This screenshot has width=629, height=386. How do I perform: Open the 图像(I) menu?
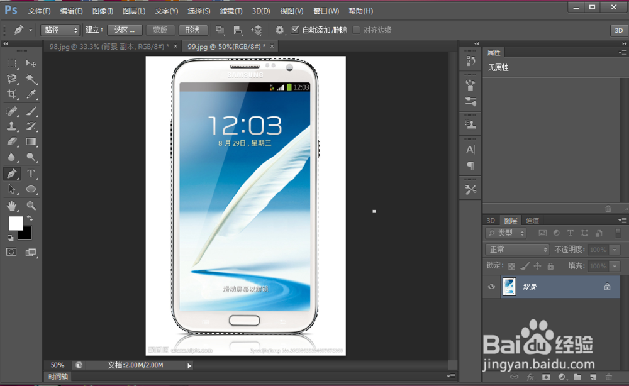point(103,11)
